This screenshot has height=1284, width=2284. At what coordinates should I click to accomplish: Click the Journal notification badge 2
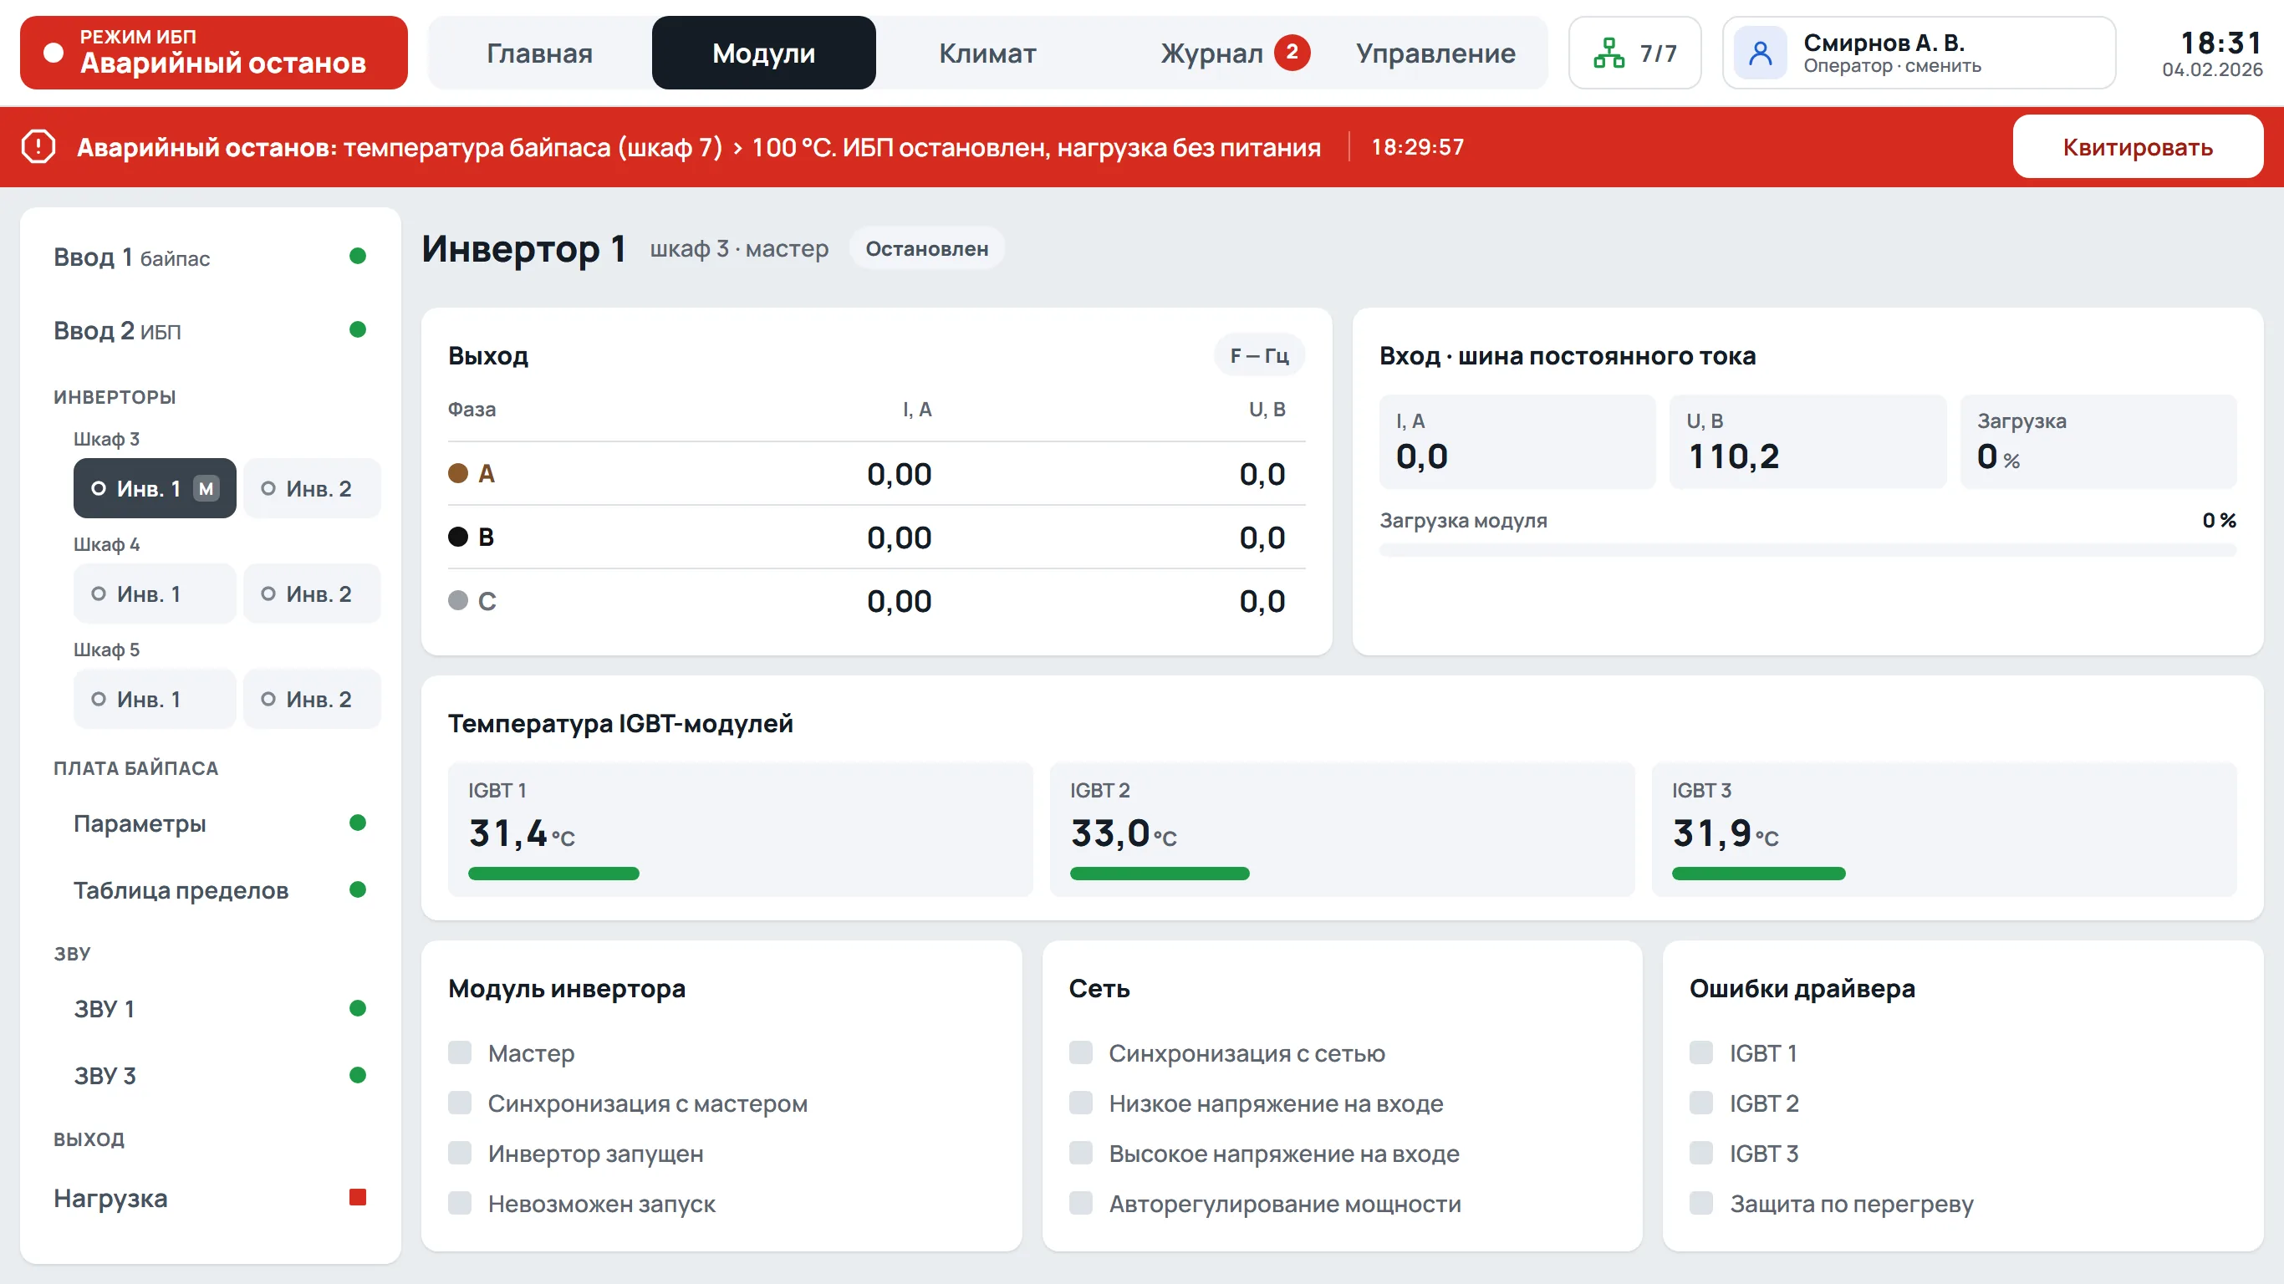pyautogui.click(x=1292, y=53)
